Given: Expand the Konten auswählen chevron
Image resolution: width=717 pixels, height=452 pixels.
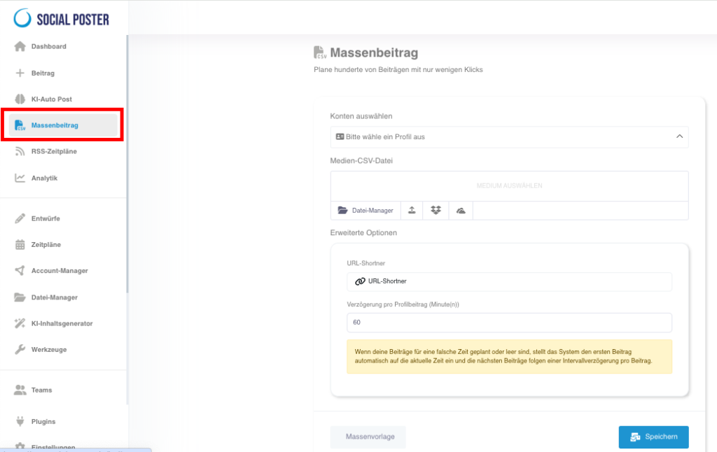Looking at the screenshot, I should pos(679,136).
